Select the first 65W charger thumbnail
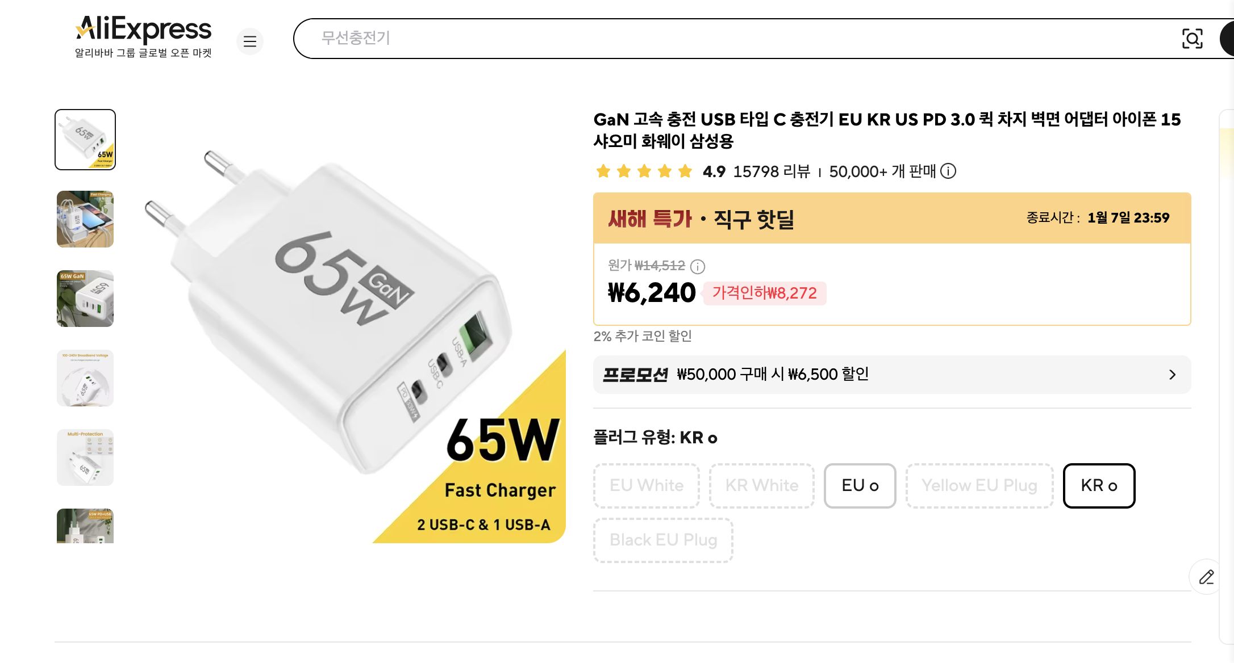The height and width of the screenshot is (663, 1234). [85, 139]
